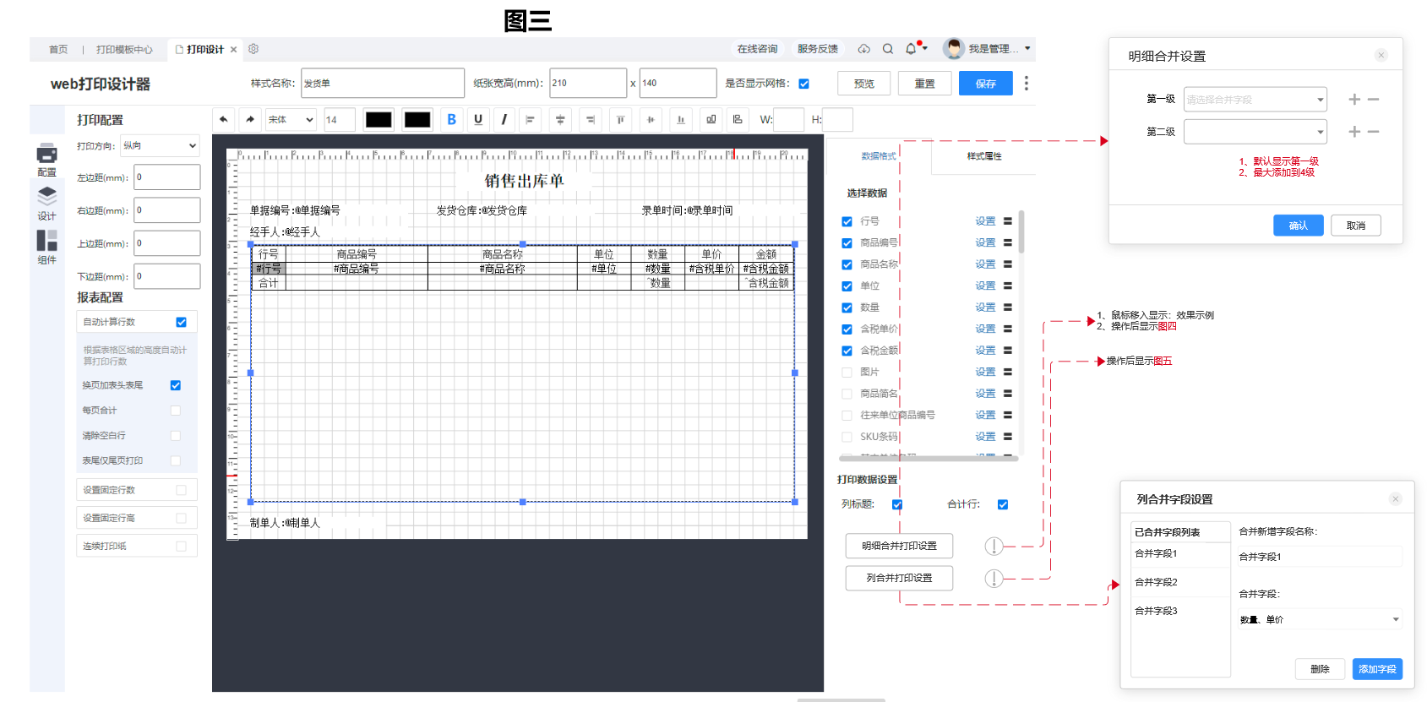Screen dimensions: 1427x702
Task: Uncheck the 商品名称 data field
Action: [x=847, y=265]
